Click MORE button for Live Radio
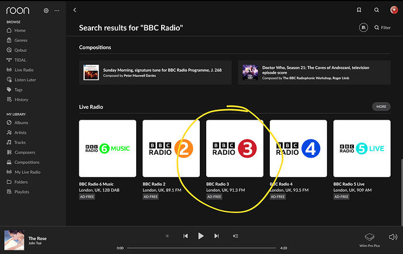 (x=381, y=107)
